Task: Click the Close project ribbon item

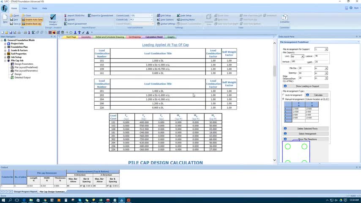Action: click(27, 16)
